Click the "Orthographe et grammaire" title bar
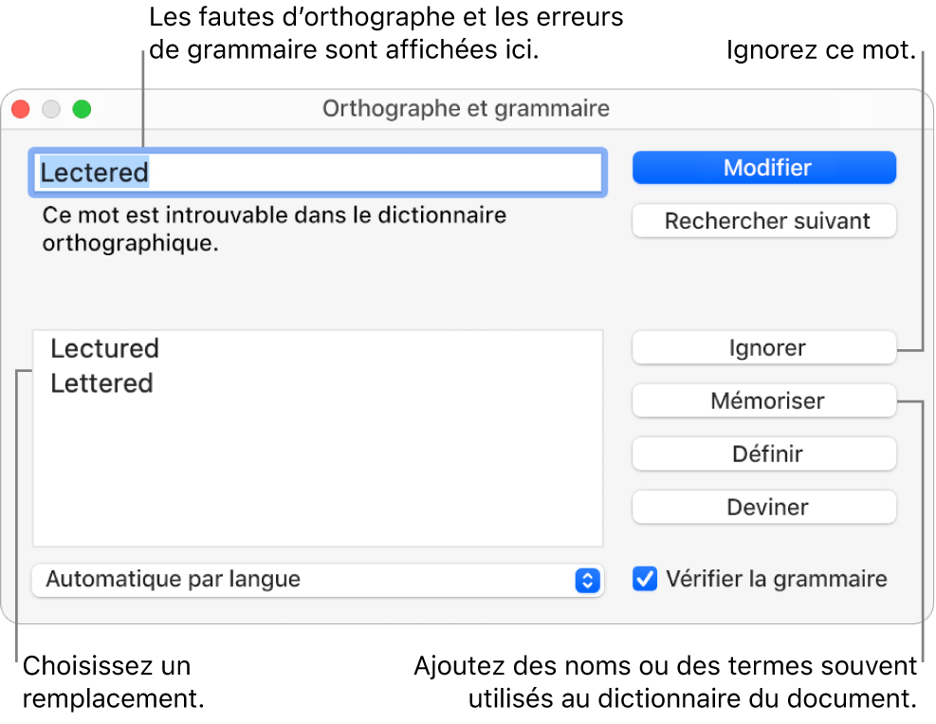This screenshot has height=724, width=936. tap(466, 109)
